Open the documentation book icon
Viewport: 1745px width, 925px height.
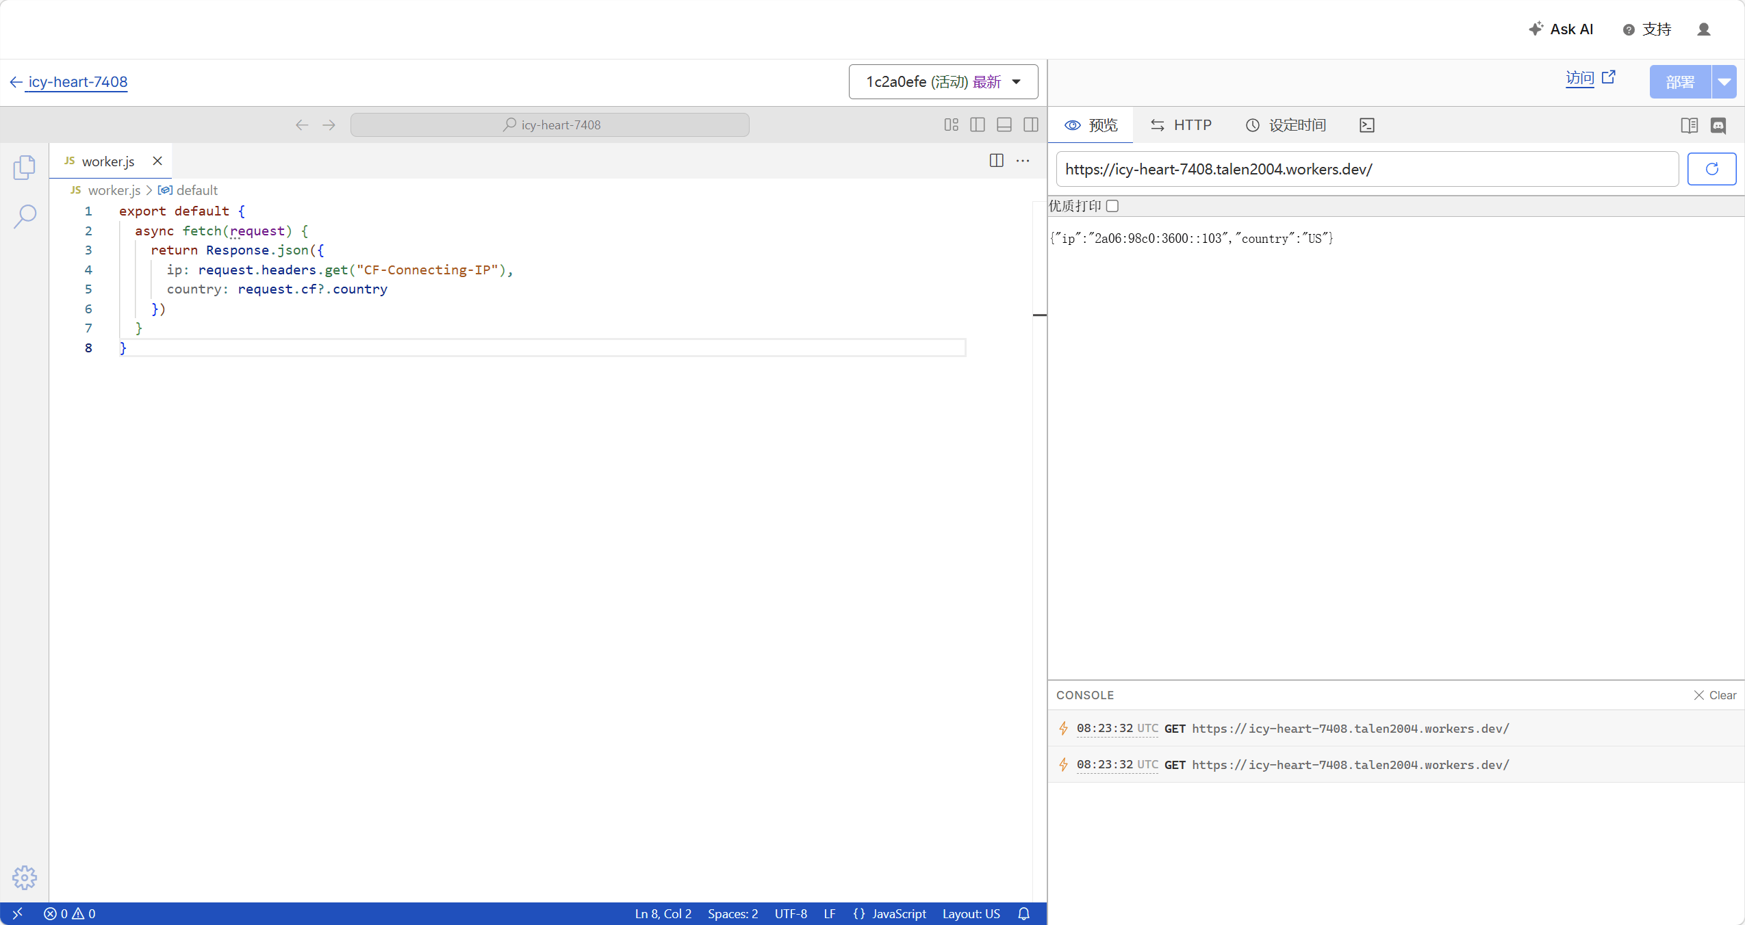[1689, 125]
